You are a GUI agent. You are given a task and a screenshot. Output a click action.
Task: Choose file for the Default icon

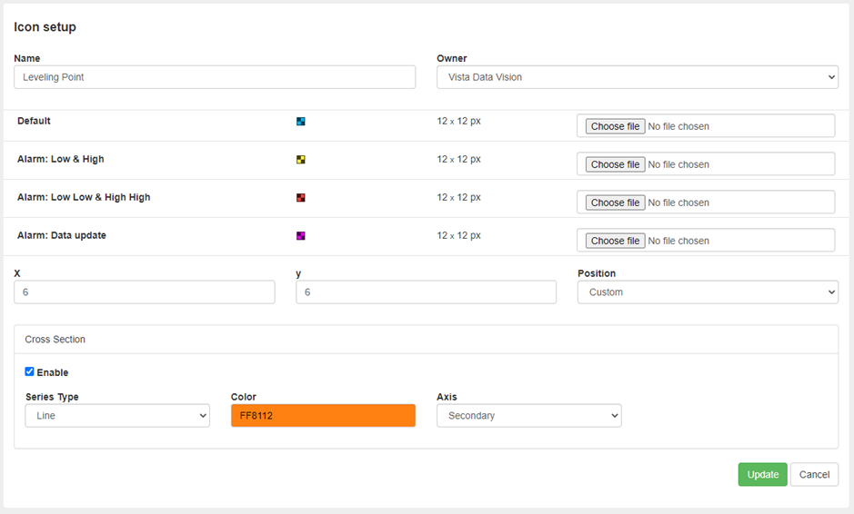coord(615,126)
